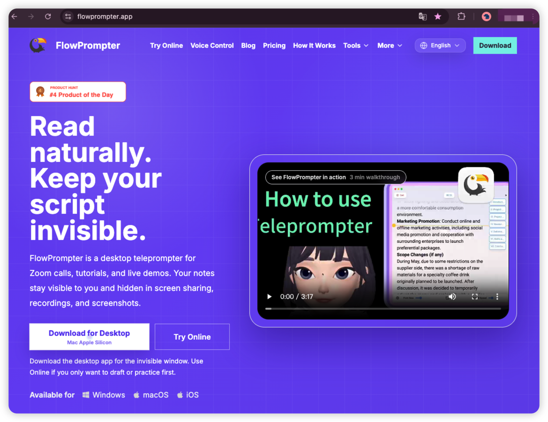Image resolution: width=548 pixels, height=422 pixels.
Task: Bookmark the page with the star icon
Action: click(437, 16)
